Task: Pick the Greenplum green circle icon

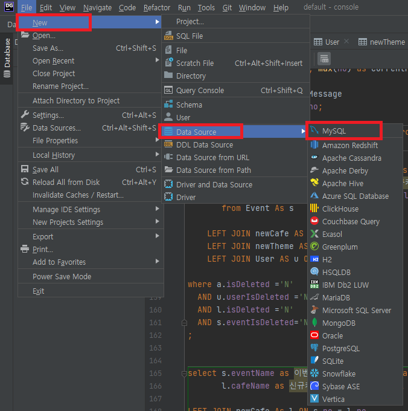Action: pos(314,247)
